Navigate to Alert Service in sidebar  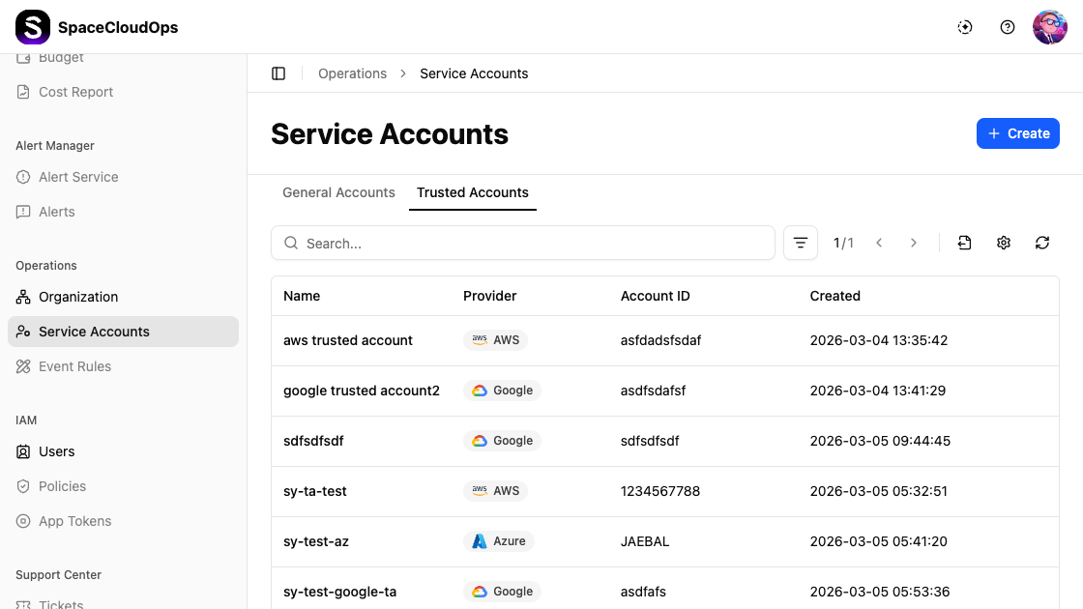pos(78,177)
